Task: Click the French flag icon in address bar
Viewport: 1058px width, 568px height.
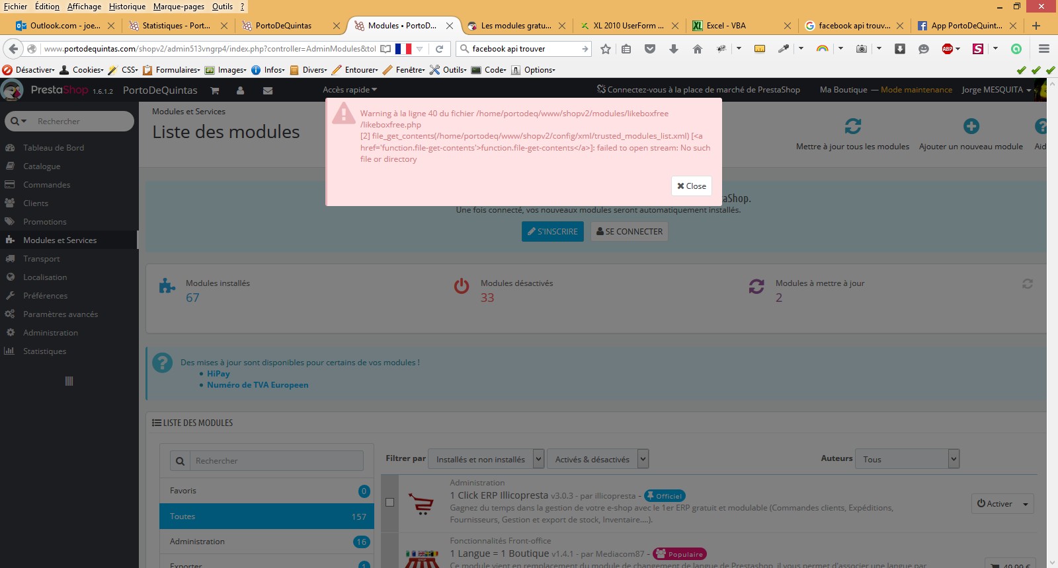Action: click(x=403, y=49)
